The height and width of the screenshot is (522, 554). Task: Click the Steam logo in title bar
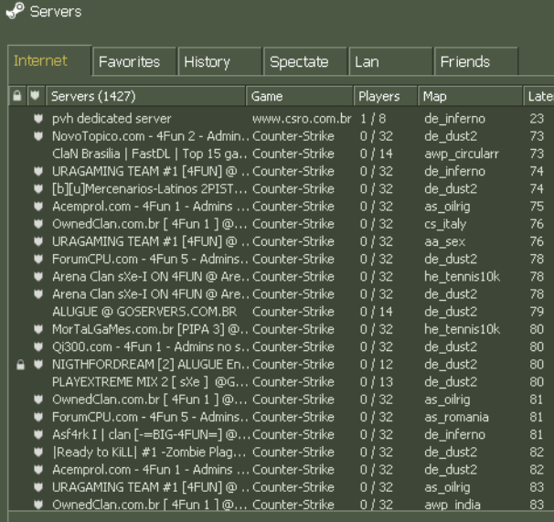15,12
